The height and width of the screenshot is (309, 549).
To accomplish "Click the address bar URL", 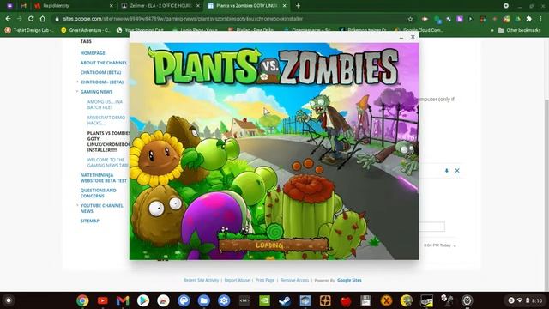I will 183,19.
